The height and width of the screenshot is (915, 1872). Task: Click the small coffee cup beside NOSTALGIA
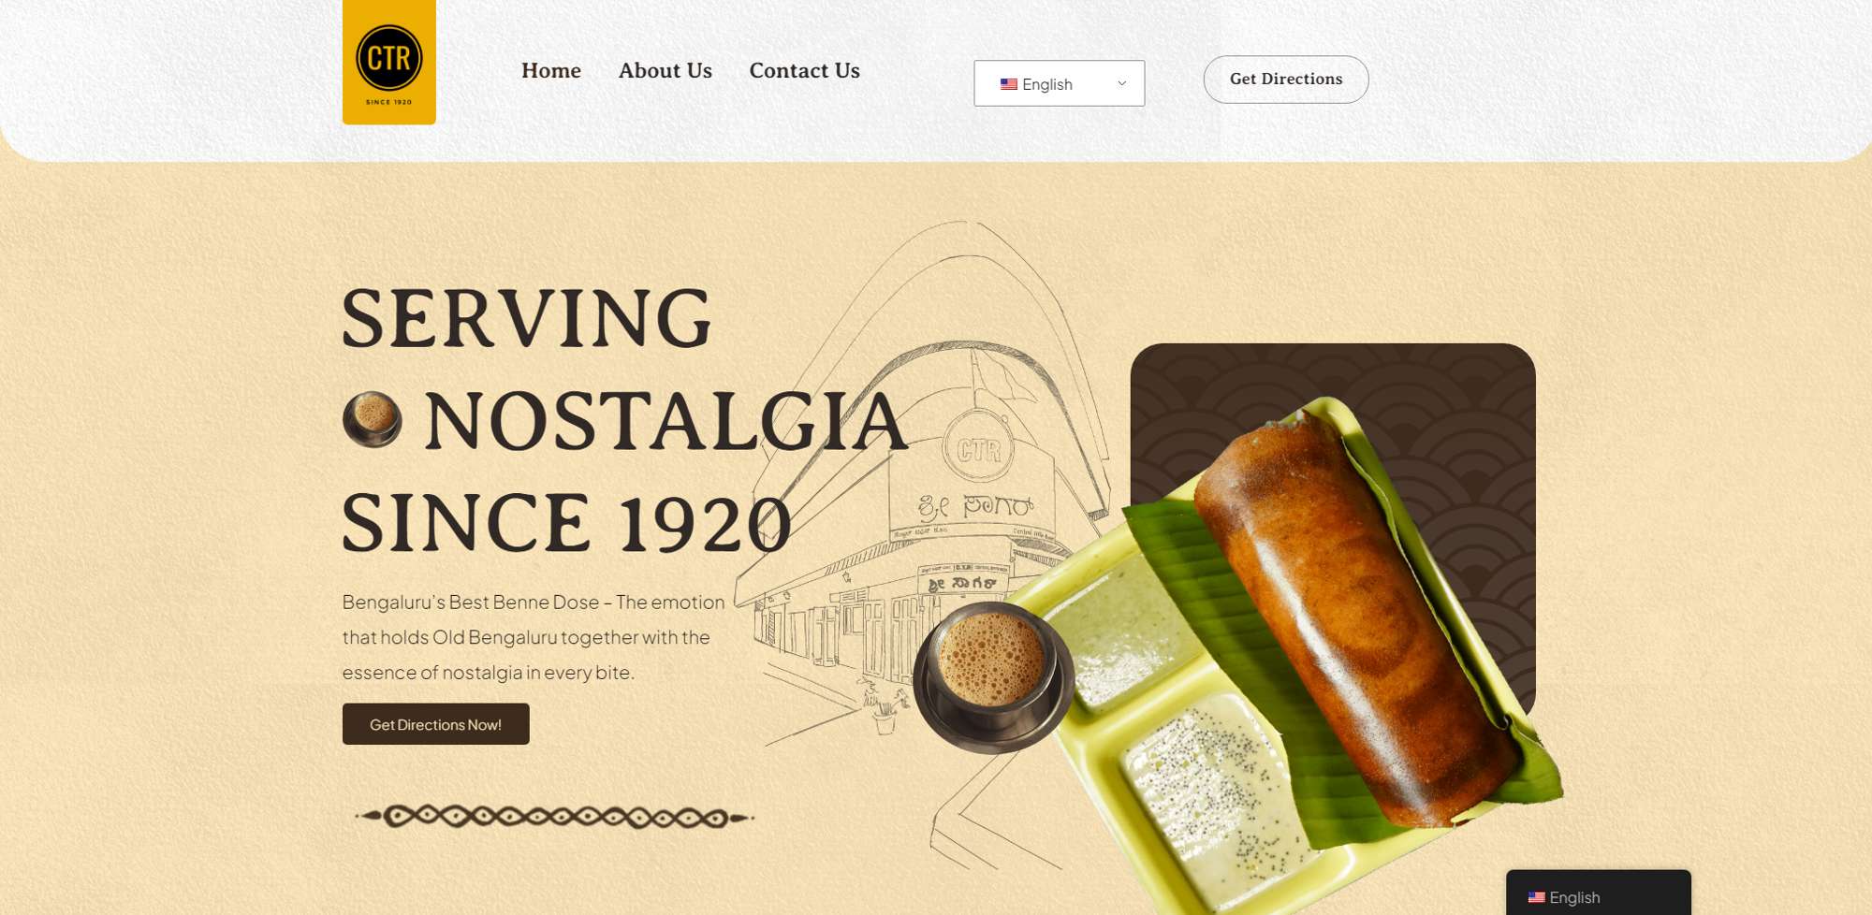pos(373,419)
